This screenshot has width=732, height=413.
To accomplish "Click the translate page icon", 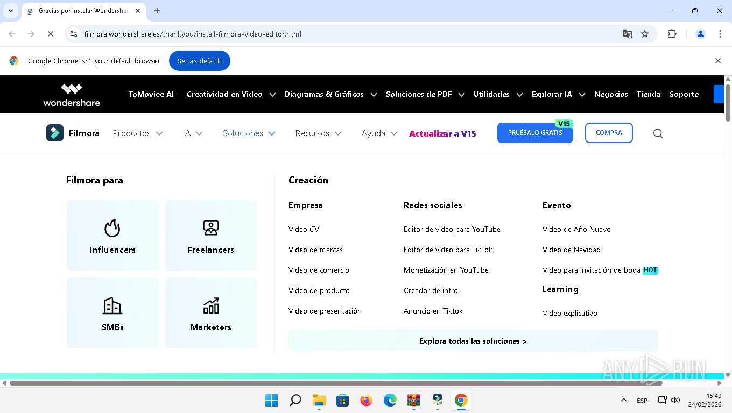I will 627,34.
